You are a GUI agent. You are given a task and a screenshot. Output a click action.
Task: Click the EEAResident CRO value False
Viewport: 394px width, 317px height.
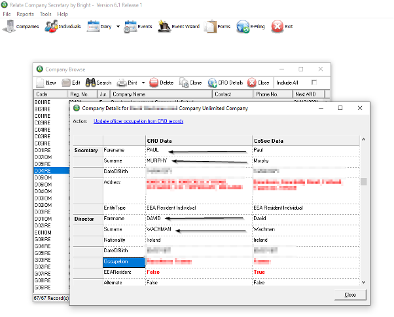153,272
